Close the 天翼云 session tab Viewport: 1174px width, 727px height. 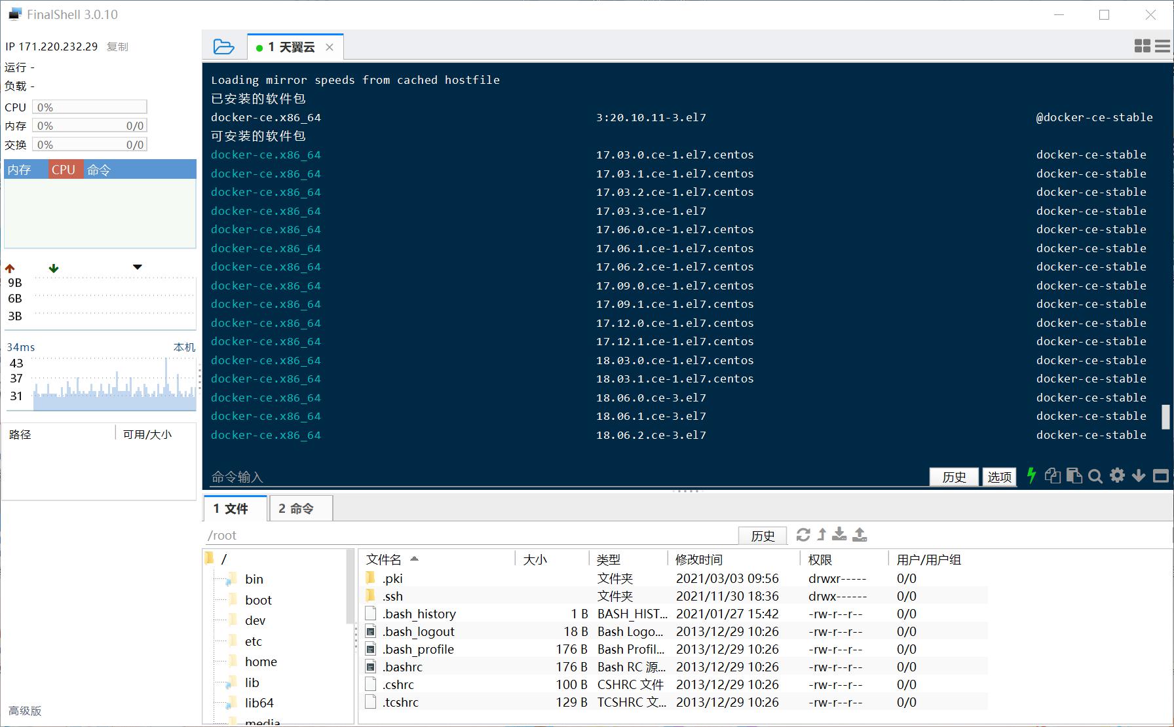point(330,47)
